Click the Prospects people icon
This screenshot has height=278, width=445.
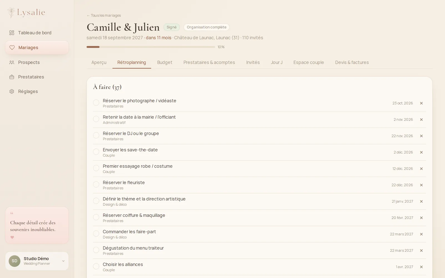(x=12, y=63)
